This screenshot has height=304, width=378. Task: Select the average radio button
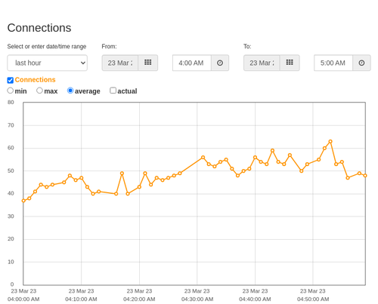pyautogui.click(x=70, y=91)
